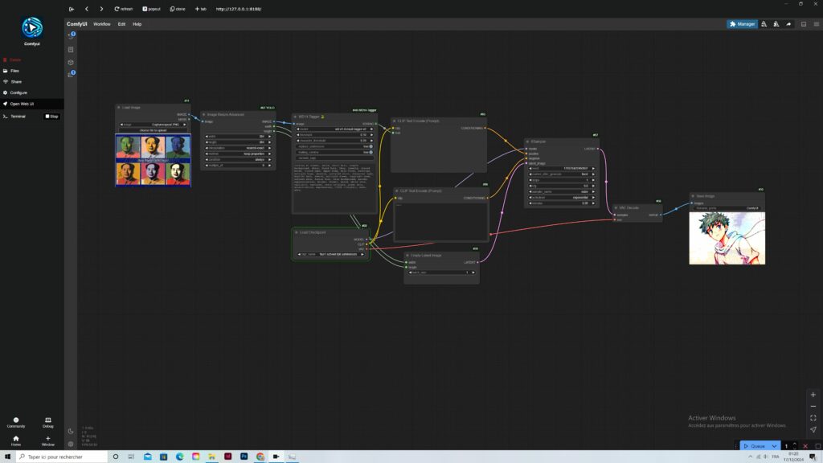Expand the Queue options dropdown arrow
This screenshot has width=823, height=463.
click(x=774, y=446)
